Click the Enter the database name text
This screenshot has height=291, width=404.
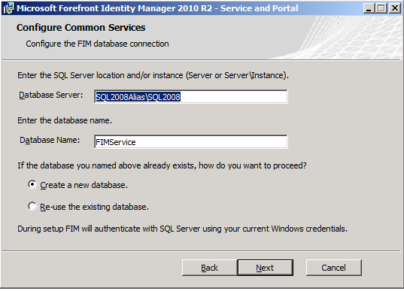click(x=65, y=120)
